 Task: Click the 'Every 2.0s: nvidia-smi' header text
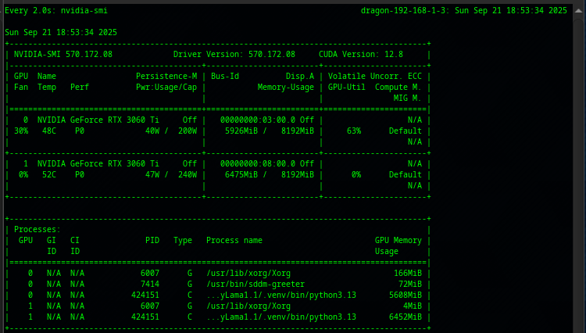point(56,10)
